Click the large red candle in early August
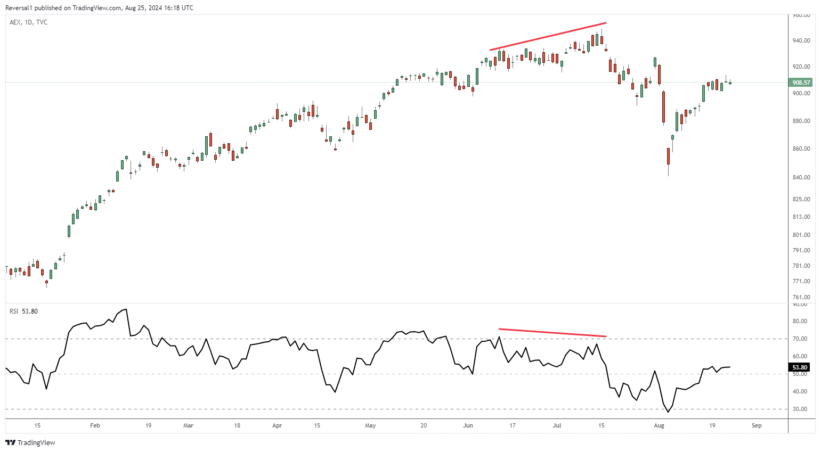 pos(663,106)
